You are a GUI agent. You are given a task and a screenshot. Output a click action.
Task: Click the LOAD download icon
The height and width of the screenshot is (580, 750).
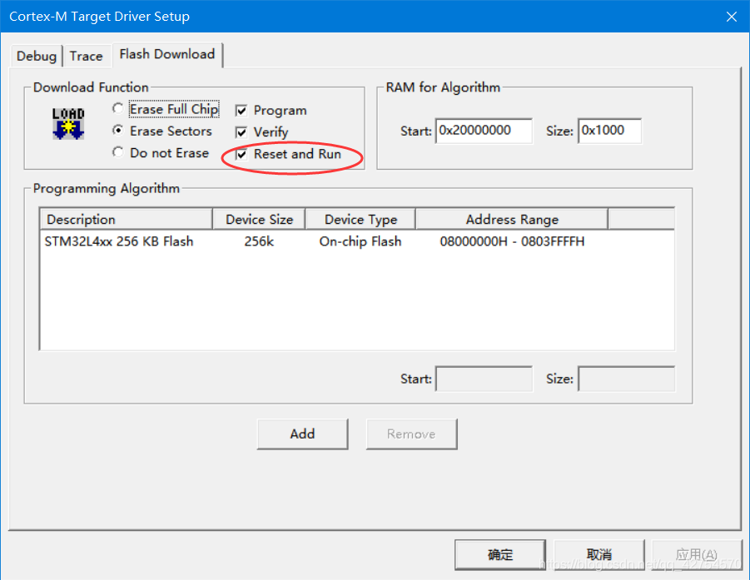click(68, 123)
